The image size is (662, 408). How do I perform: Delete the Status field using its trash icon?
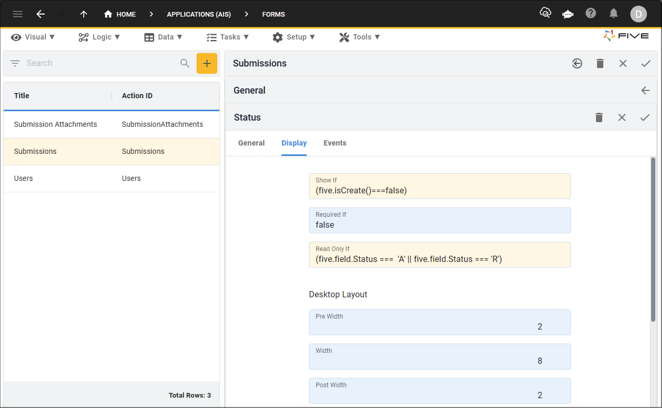(599, 117)
